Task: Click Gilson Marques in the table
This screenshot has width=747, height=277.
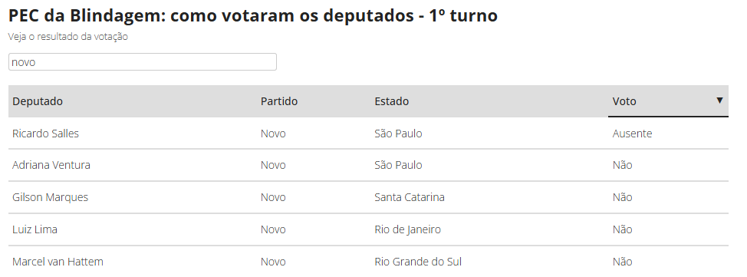Action: tap(50, 197)
